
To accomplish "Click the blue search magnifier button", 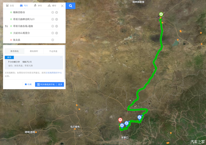I will [x=71, y=6].
